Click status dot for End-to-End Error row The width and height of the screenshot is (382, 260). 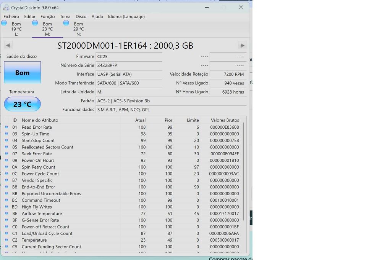pyautogui.click(x=6, y=187)
